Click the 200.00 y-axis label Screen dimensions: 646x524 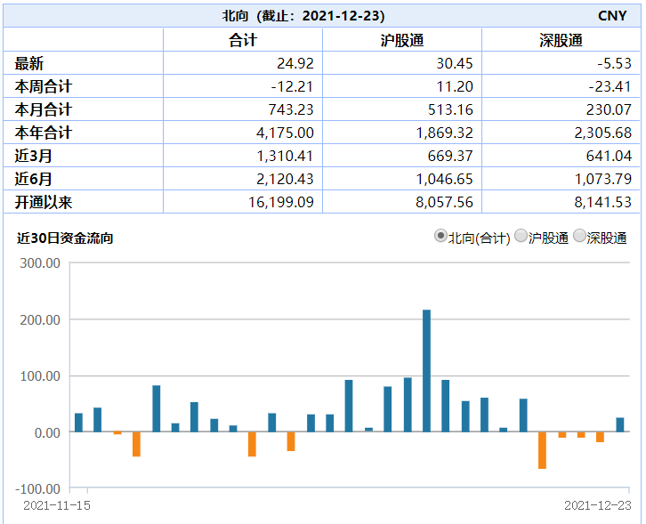coord(40,319)
